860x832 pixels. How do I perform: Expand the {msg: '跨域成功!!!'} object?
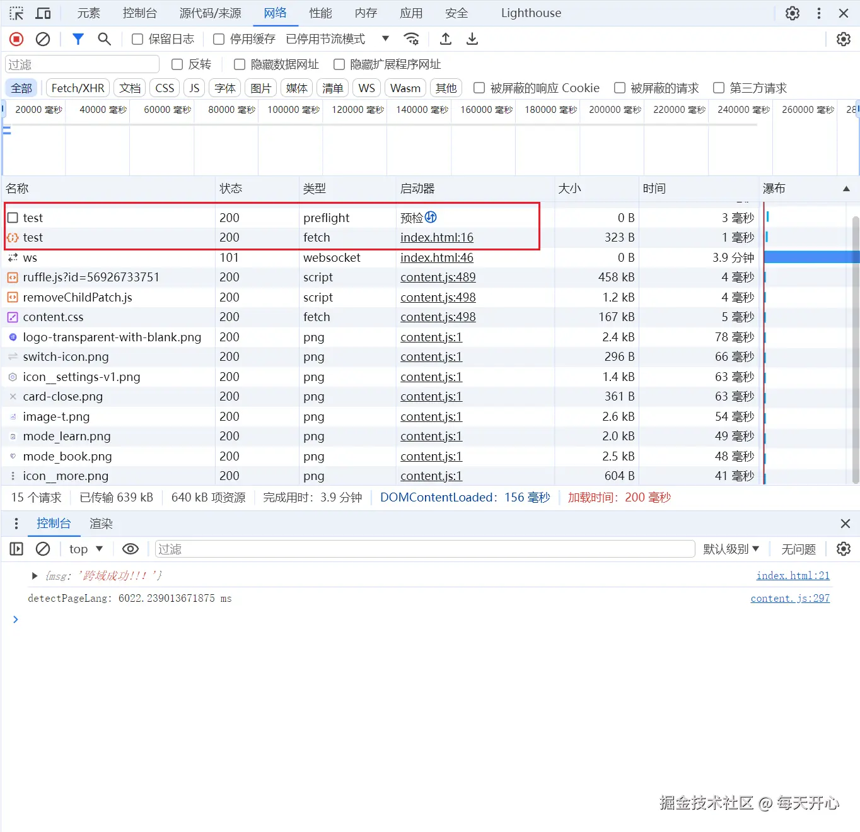[x=35, y=575]
